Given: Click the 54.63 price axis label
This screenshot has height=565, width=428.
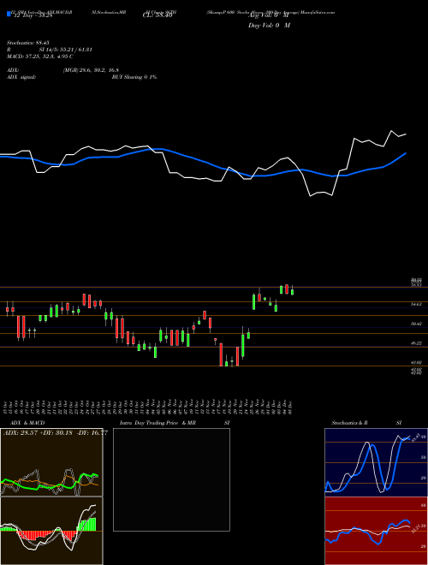Looking at the screenshot, I should pyautogui.click(x=417, y=305).
